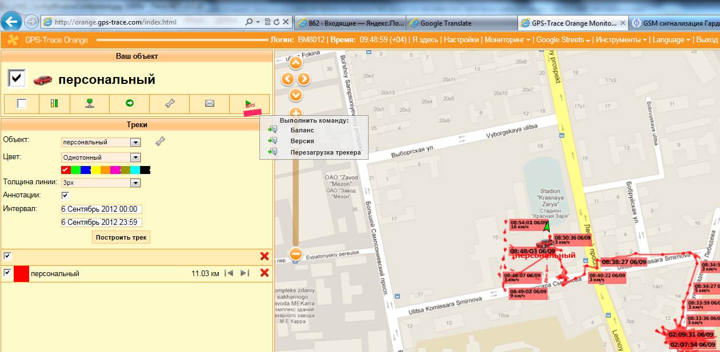Click the search magnifier in address bar
This screenshot has height=352, width=720.
249,22
